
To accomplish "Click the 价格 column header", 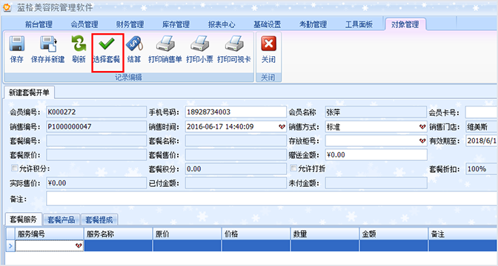I will point(256,234).
